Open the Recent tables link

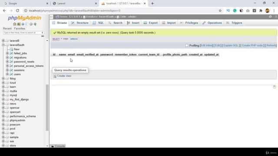(7, 29)
